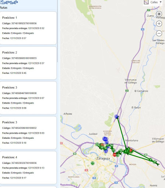The image size is (165, 188).
Task: Click the map style icon beside Calles
Action: click(146, 2)
